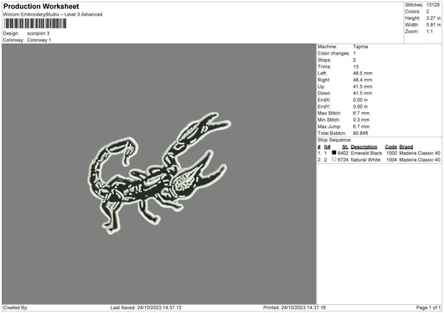444x313 pixels.
Task: Click the Down value 41.5 mm
Action: [x=363, y=93]
